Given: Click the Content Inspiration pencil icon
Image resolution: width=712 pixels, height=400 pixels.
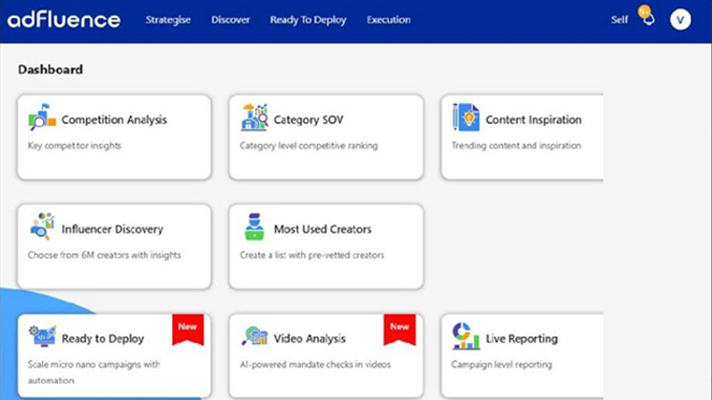Looking at the screenshot, I should coord(465,117).
